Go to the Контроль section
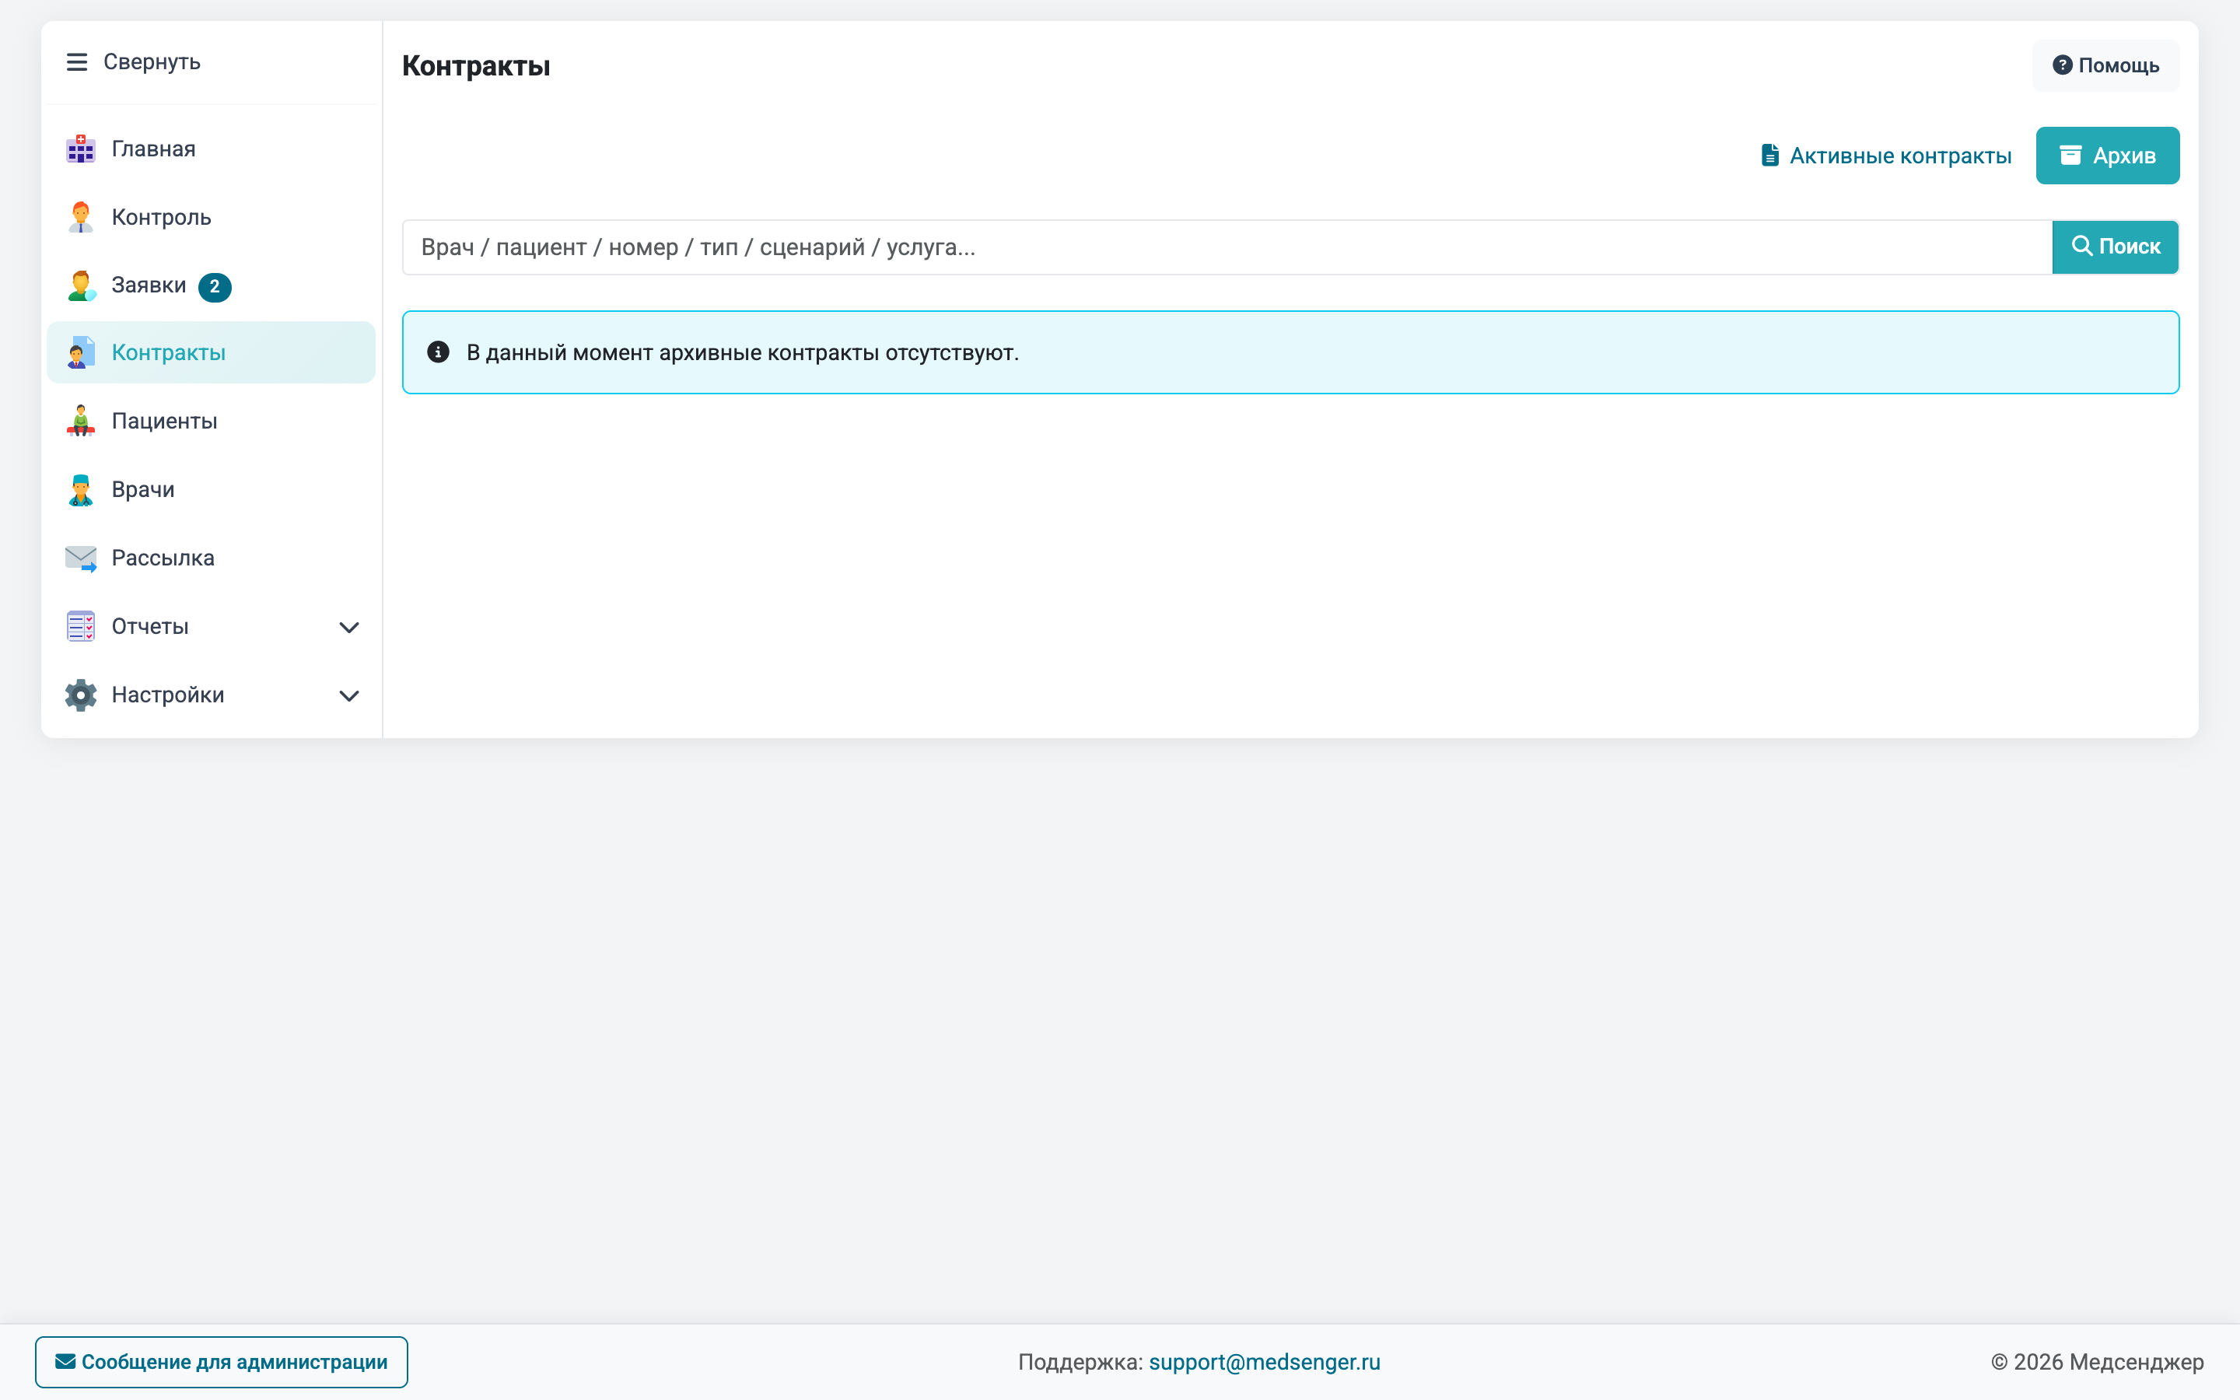The width and height of the screenshot is (2240, 1400). [210, 218]
